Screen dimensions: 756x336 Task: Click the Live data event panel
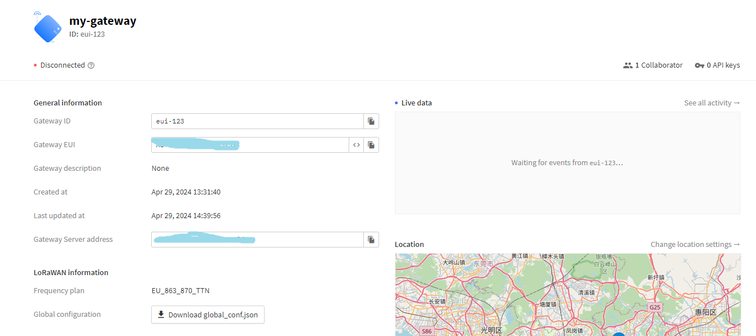tap(568, 163)
